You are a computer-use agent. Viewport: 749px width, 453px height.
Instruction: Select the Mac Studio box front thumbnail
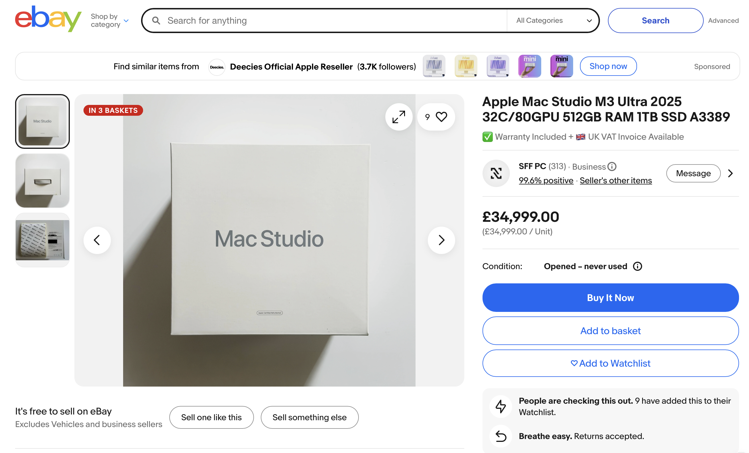[42, 121]
